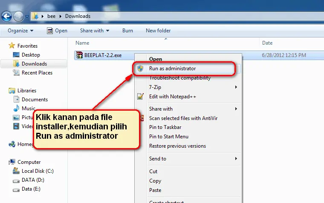Select Libraries in the navigation pane
The image size is (324, 203).
click(27, 91)
